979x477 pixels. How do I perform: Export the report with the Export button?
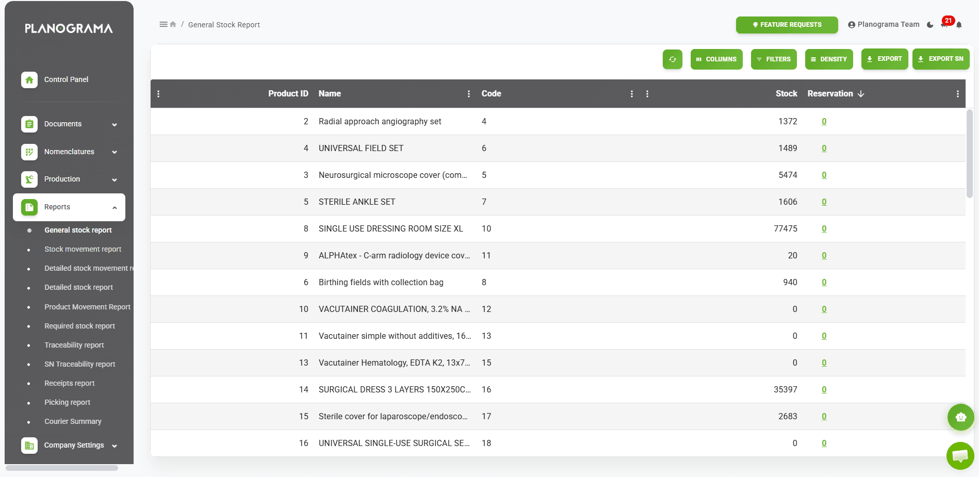click(885, 59)
